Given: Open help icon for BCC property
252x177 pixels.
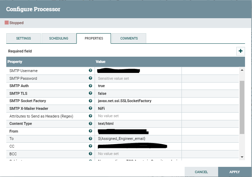Looking at the screenshot, I should [x=90, y=154].
